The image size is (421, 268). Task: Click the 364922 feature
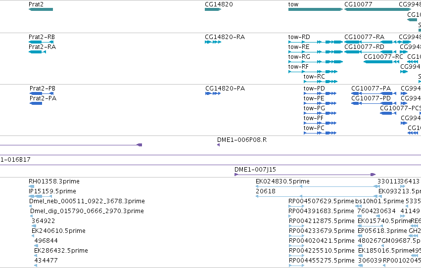coord(34,226)
